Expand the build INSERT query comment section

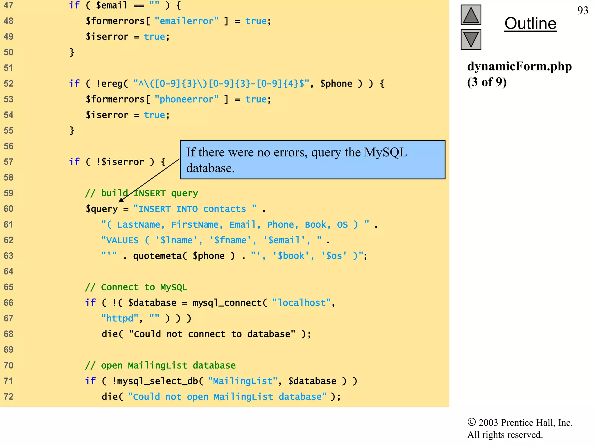tap(141, 193)
